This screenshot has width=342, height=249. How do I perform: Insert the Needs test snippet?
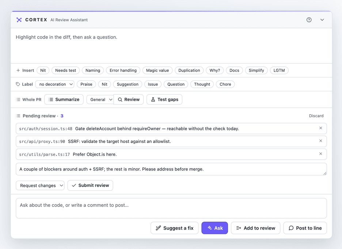click(x=66, y=70)
